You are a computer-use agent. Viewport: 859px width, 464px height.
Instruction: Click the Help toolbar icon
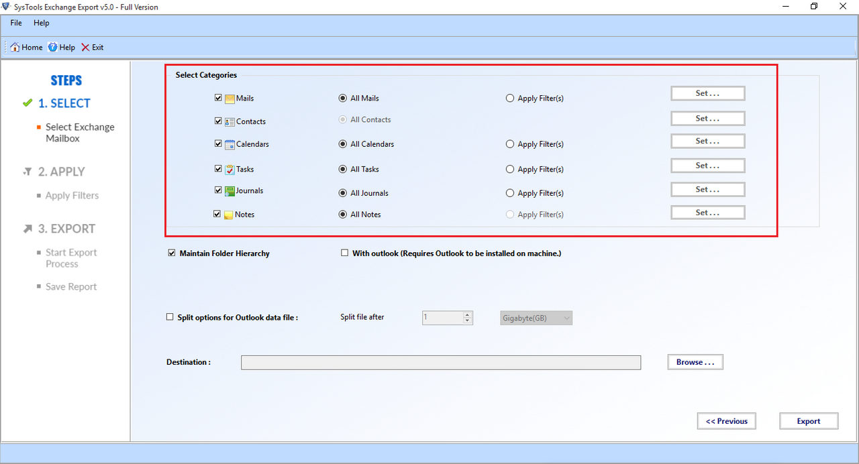(x=52, y=48)
